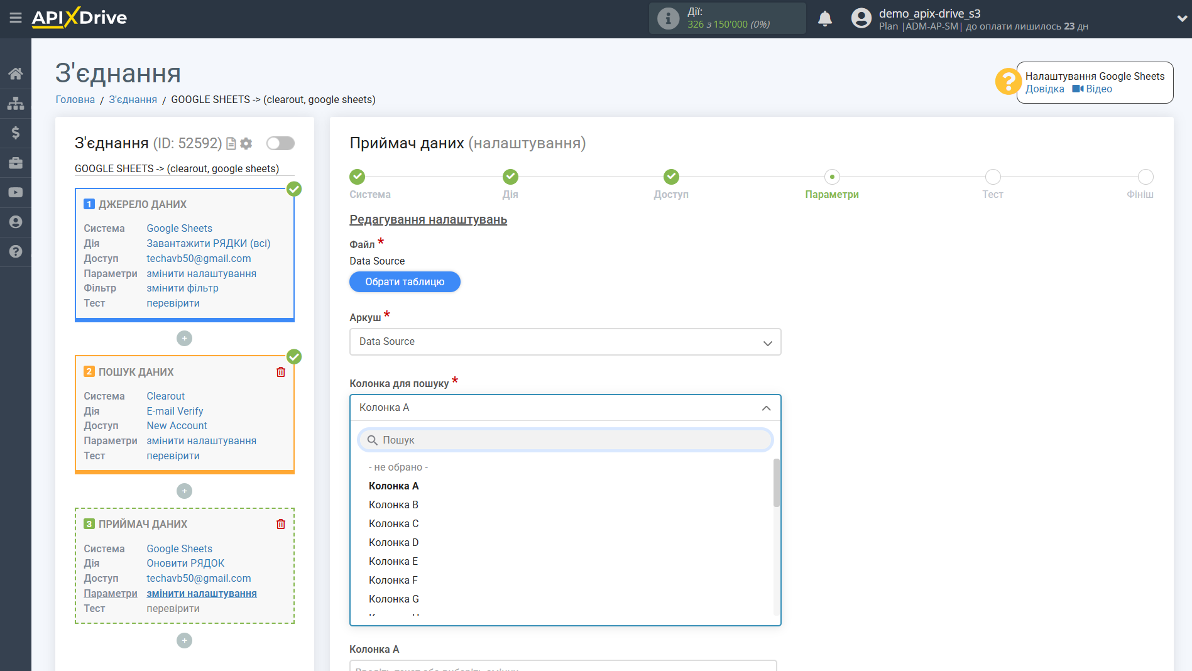Image resolution: width=1192 pixels, height=671 pixels.
Task: Open the Довідка help link
Action: [x=1044, y=89]
